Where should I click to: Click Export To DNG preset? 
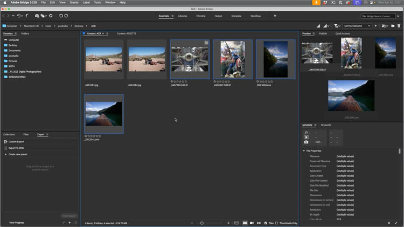click(16, 148)
